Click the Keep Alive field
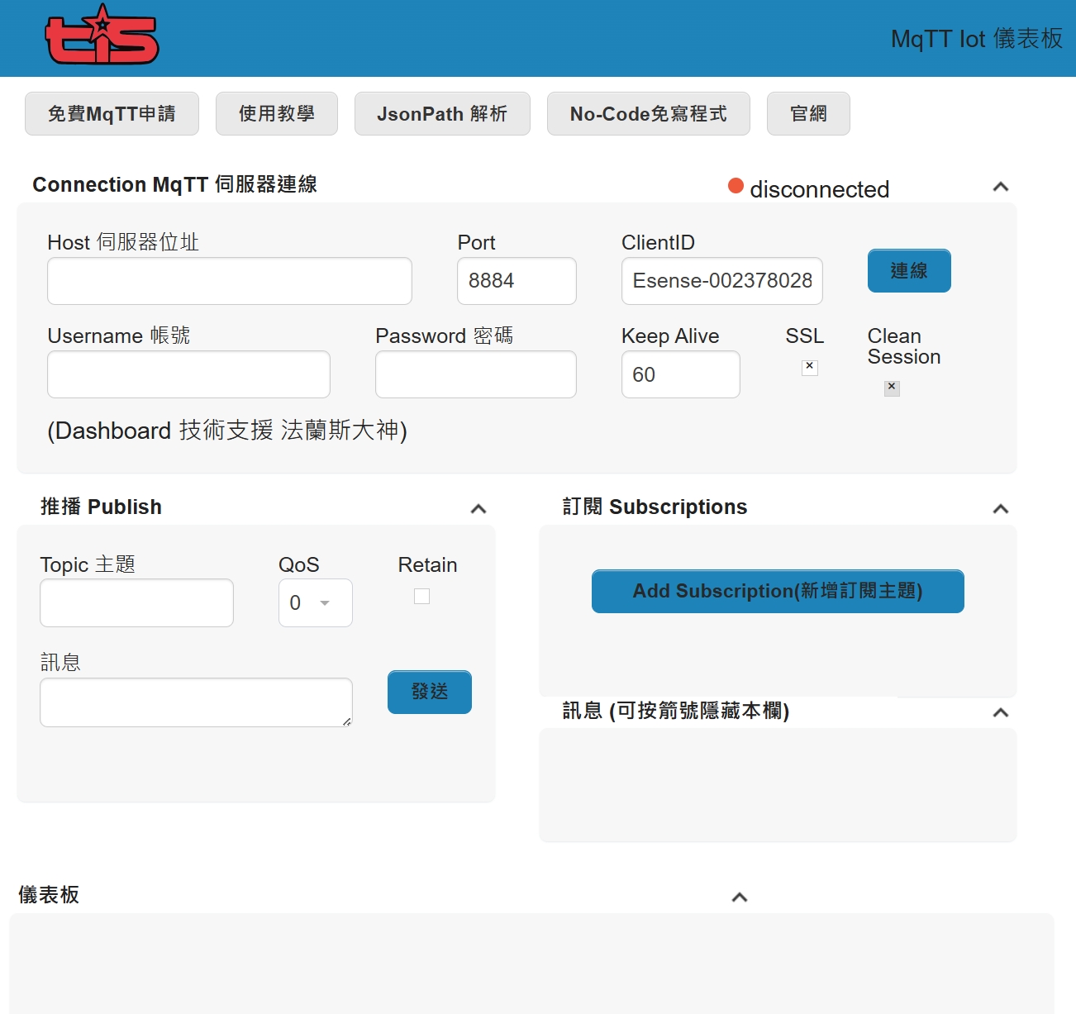Viewport: 1076px width, 1014px height. coord(681,374)
